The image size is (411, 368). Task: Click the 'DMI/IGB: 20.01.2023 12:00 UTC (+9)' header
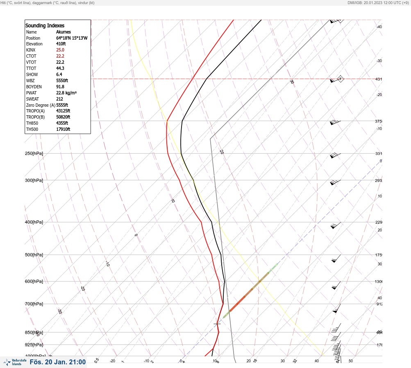point(378,2)
